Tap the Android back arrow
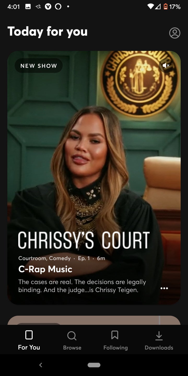 (x=40, y=365)
